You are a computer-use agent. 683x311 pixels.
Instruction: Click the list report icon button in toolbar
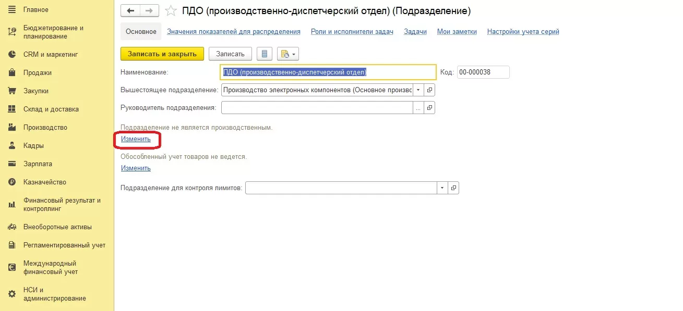pos(265,54)
